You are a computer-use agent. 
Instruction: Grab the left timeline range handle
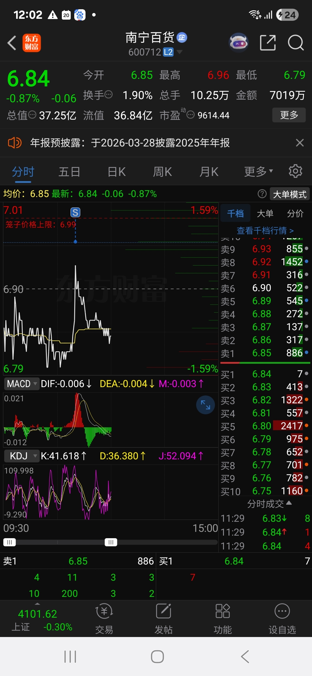coord(10,542)
